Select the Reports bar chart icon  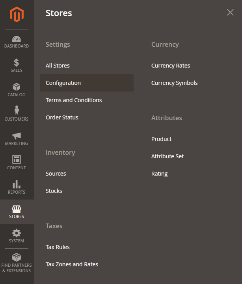(17, 184)
